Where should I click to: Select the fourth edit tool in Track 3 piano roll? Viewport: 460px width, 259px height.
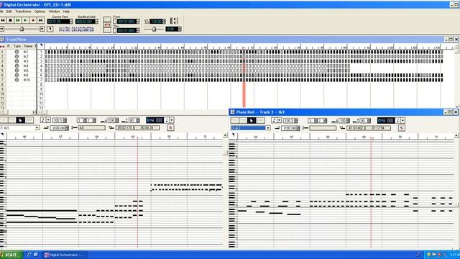point(260,120)
